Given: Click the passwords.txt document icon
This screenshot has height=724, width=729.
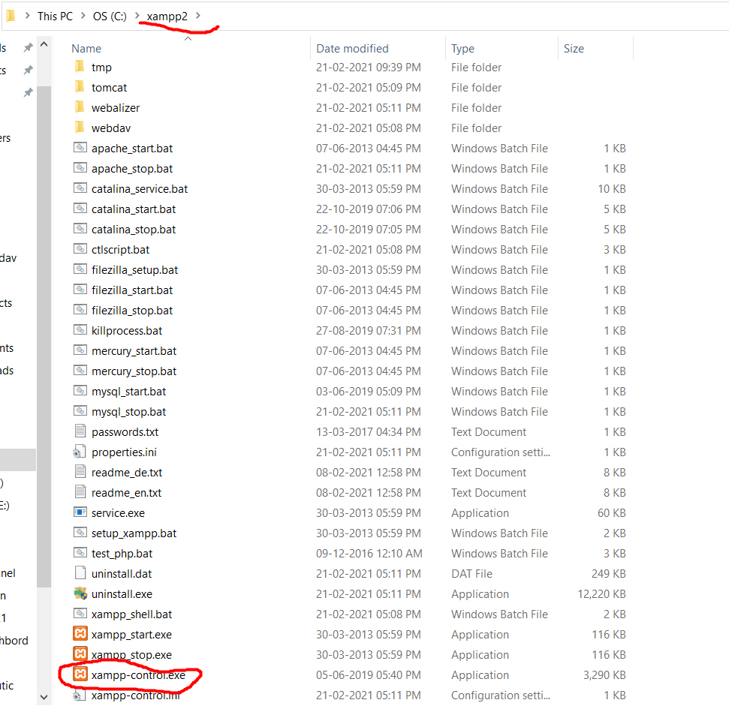Looking at the screenshot, I should (x=80, y=431).
